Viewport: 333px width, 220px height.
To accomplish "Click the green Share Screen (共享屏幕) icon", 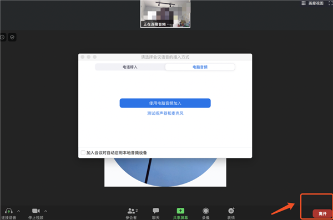I will point(180,211).
